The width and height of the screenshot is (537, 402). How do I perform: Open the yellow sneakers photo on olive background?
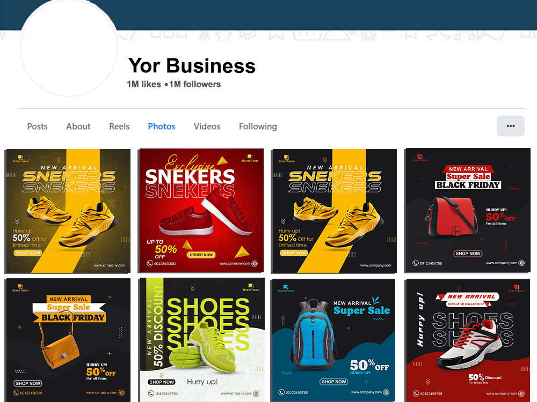(x=68, y=211)
